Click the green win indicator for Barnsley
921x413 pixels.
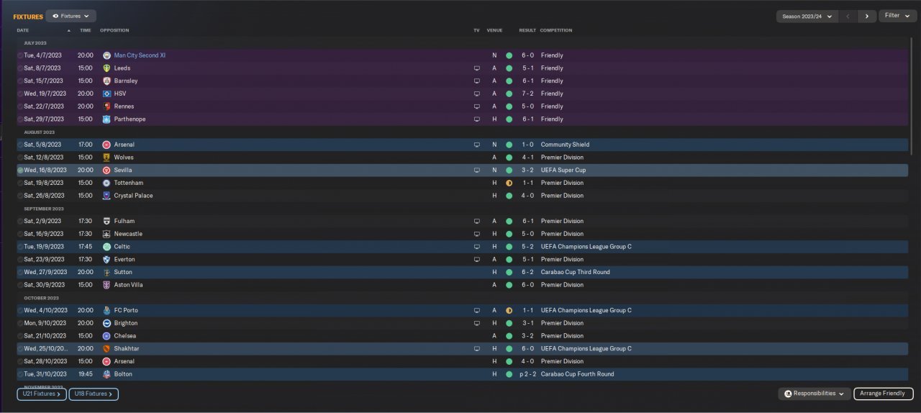509,81
